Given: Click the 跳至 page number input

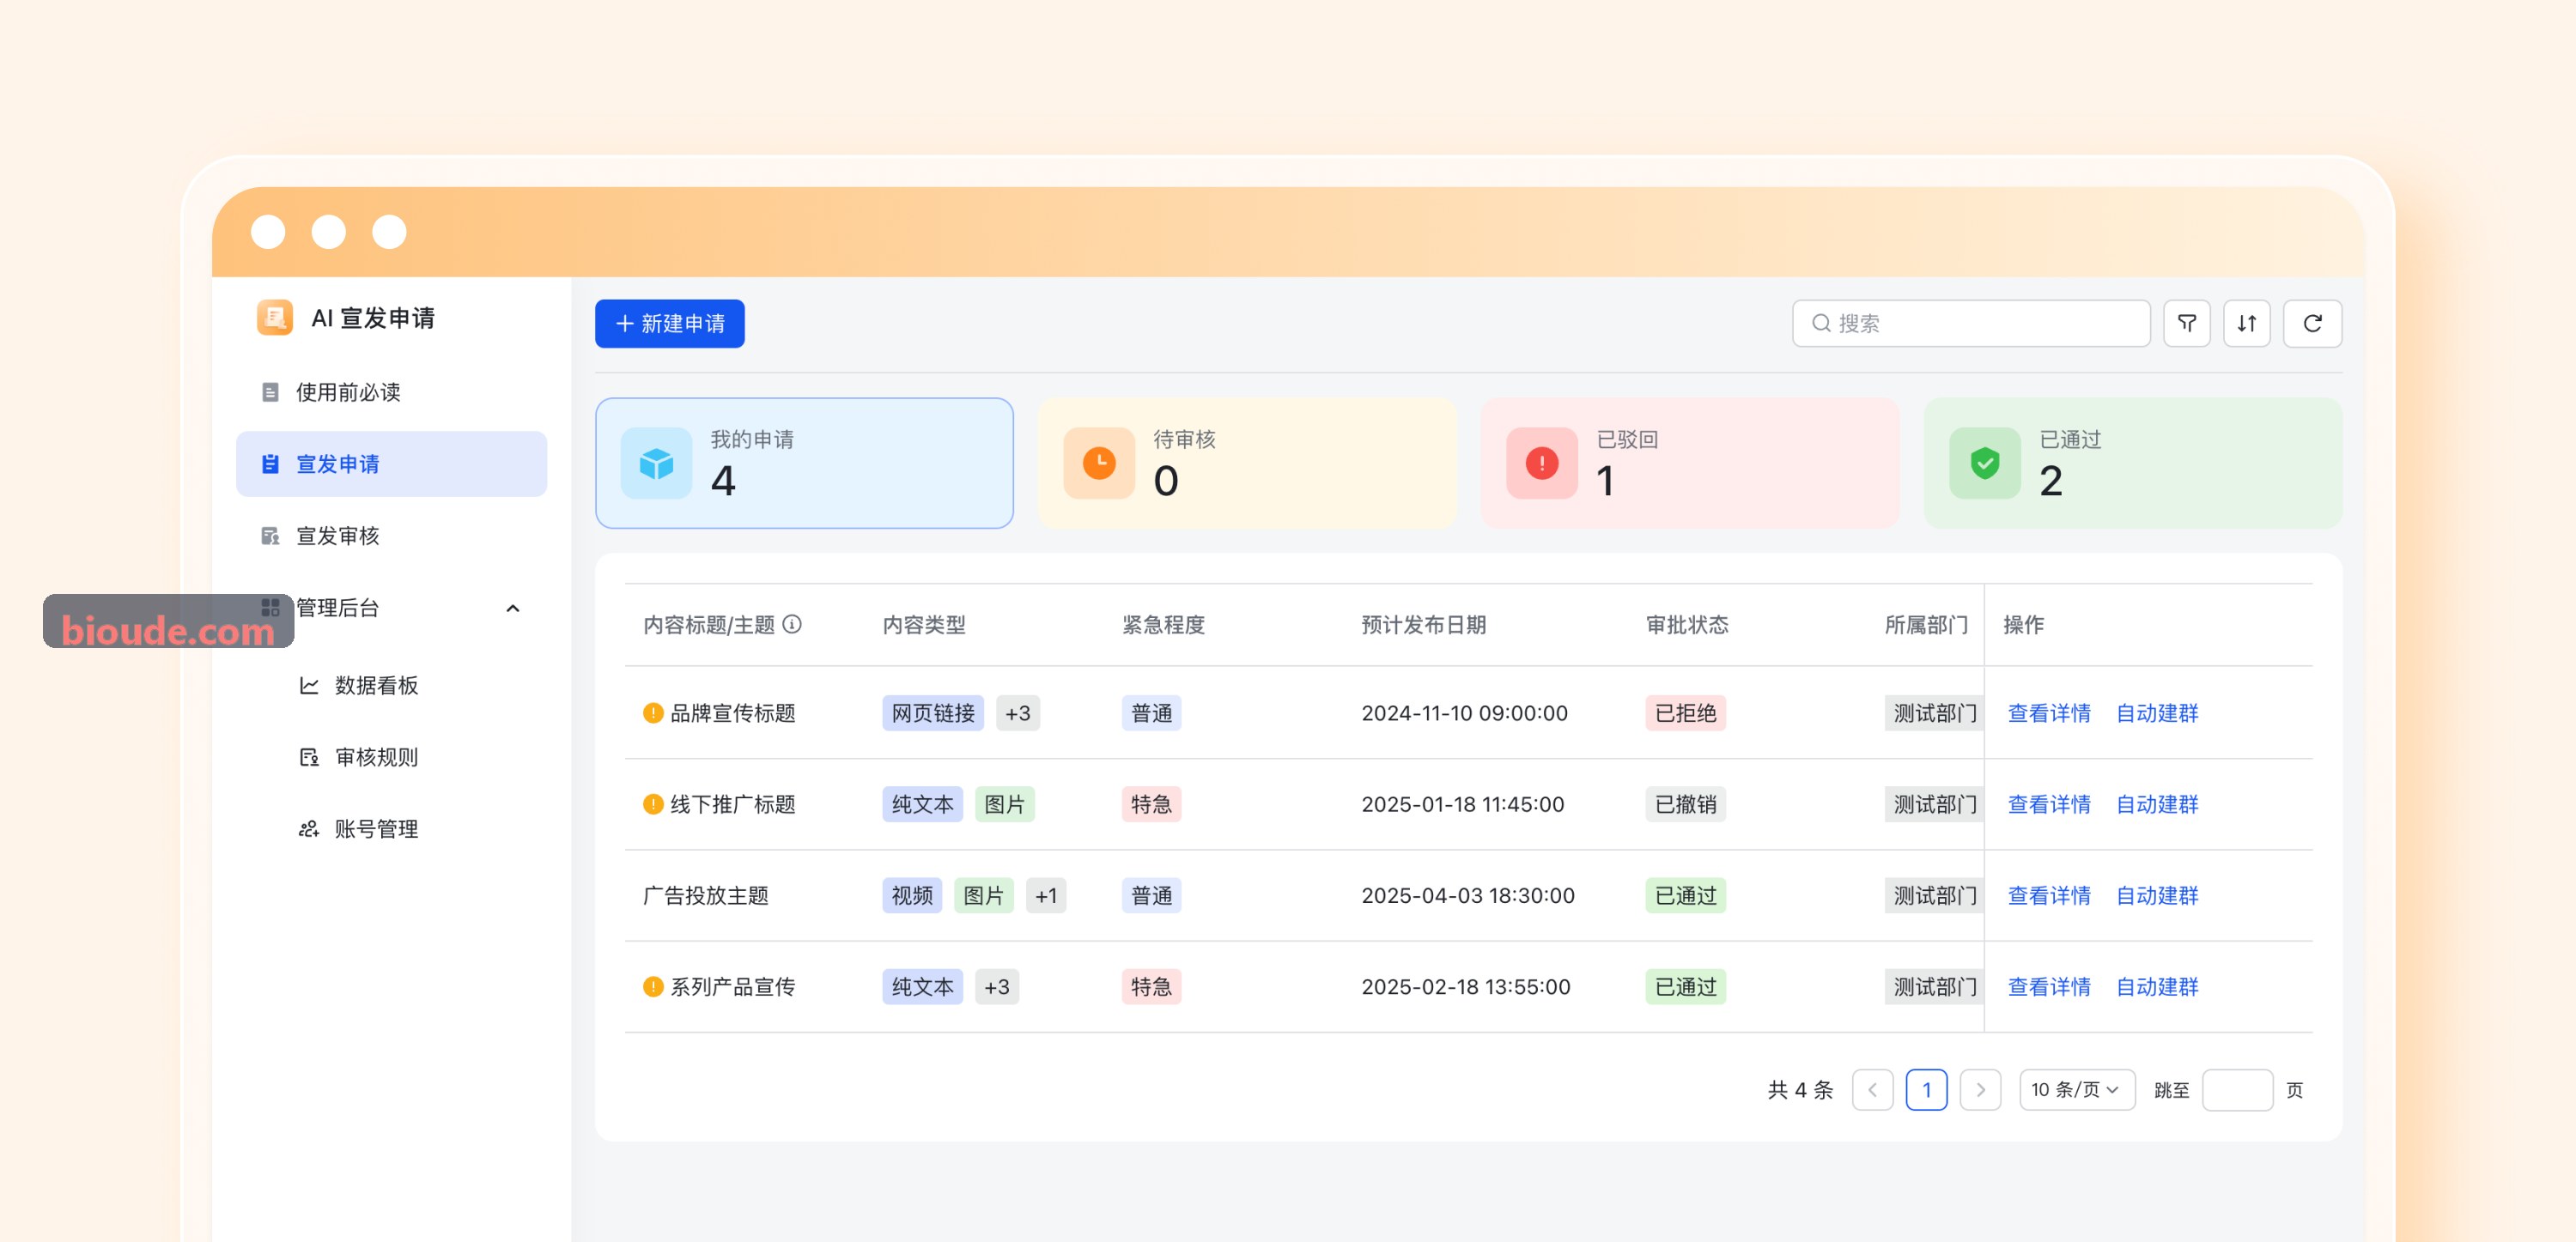Looking at the screenshot, I should coord(2237,1089).
